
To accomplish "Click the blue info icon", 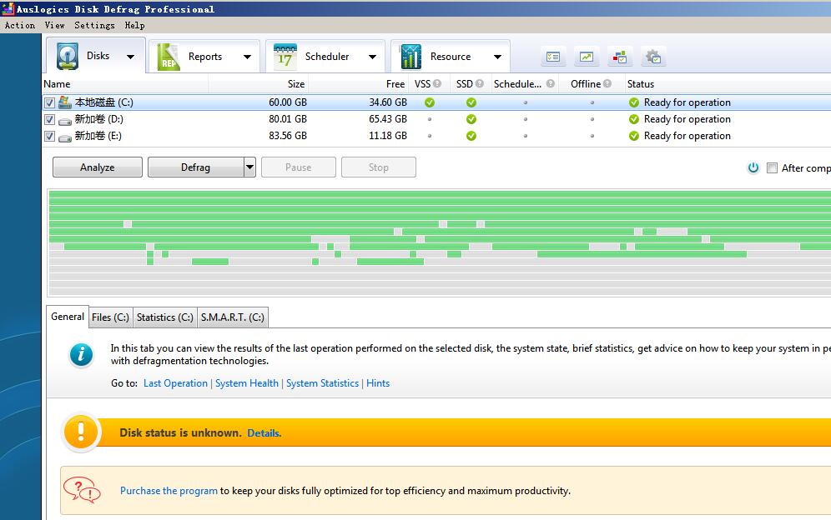I will pyautogui.click(x=81, y=354).
